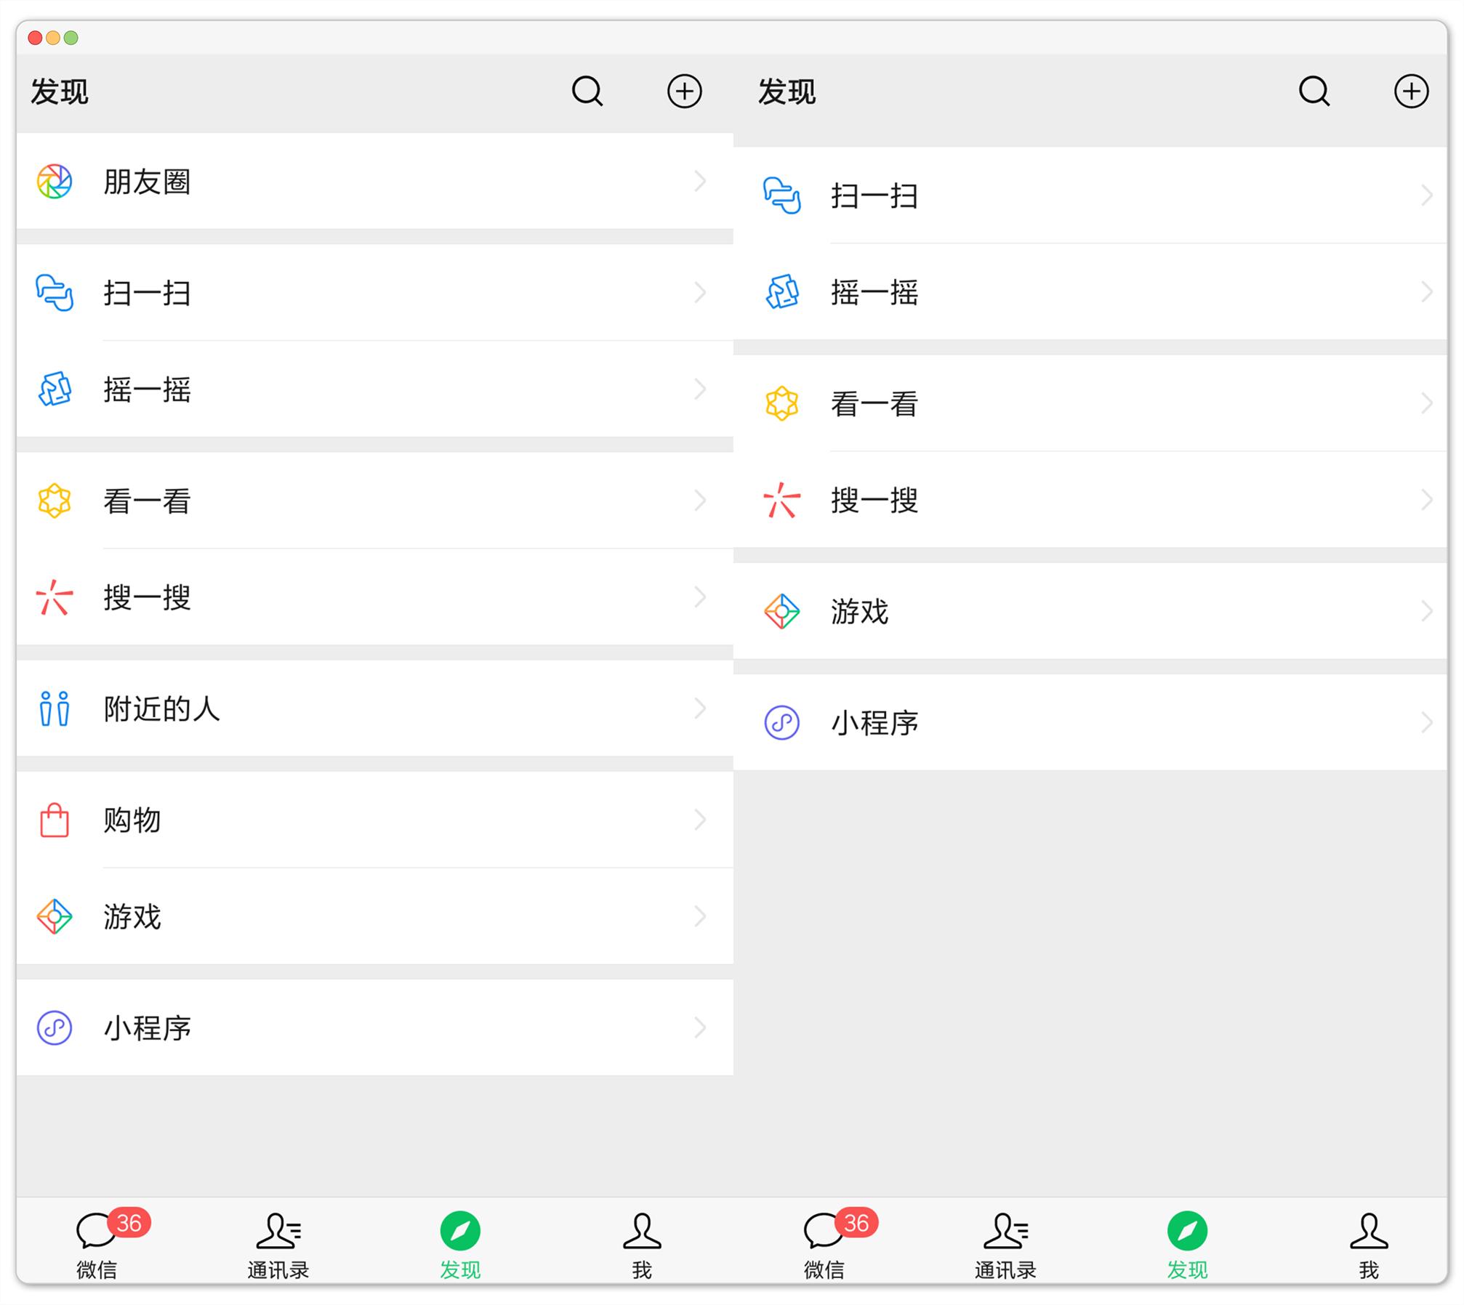Viewport: 1464px width, 1305px height.
Task: Click the Shake (摇一摇) row label
Action: [145, 390]
